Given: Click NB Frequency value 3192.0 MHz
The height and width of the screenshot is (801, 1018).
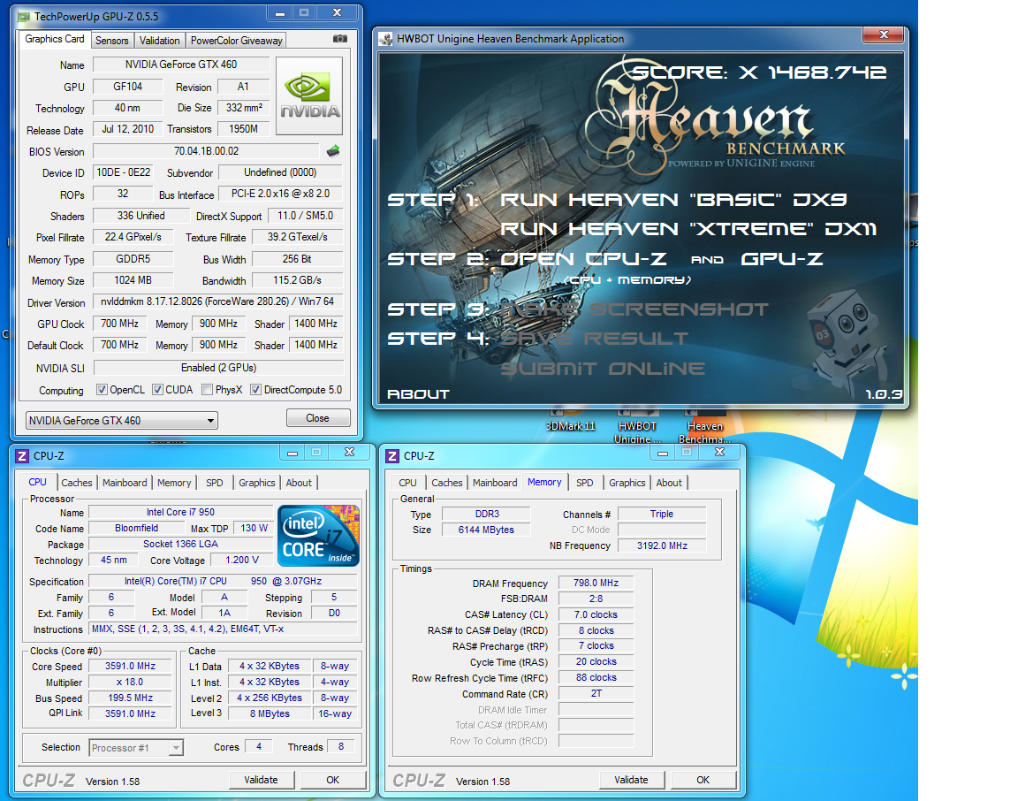Looking at the screenshot, I should coord(662,545).
